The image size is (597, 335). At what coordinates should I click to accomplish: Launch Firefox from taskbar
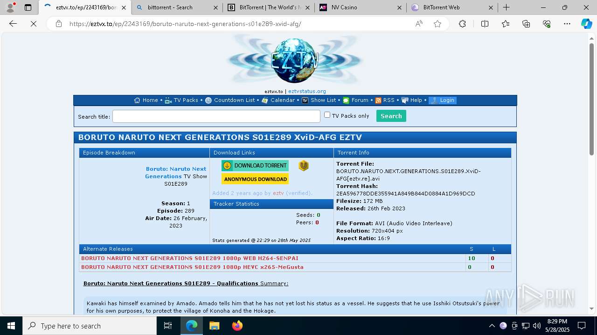[237, 326]
